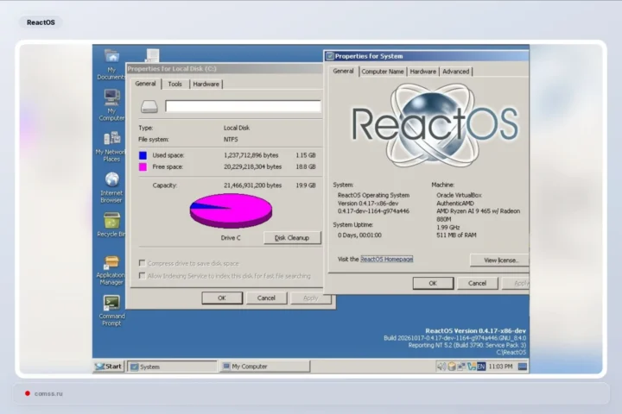Click the network connection tray icon
This screenshot has width=622, height=414.
coord(461,367)
